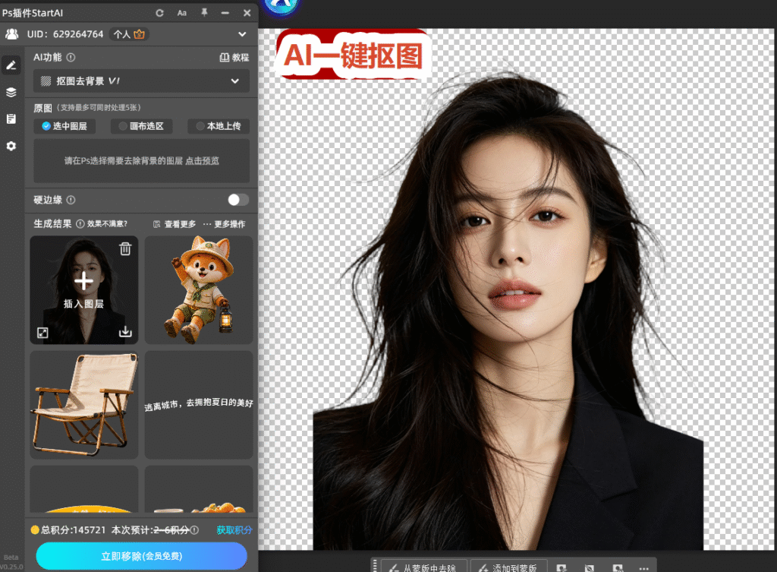Click the first mask icon after 添加到蒙版
This screenshot has height=572, width=777.
(562, 568)
